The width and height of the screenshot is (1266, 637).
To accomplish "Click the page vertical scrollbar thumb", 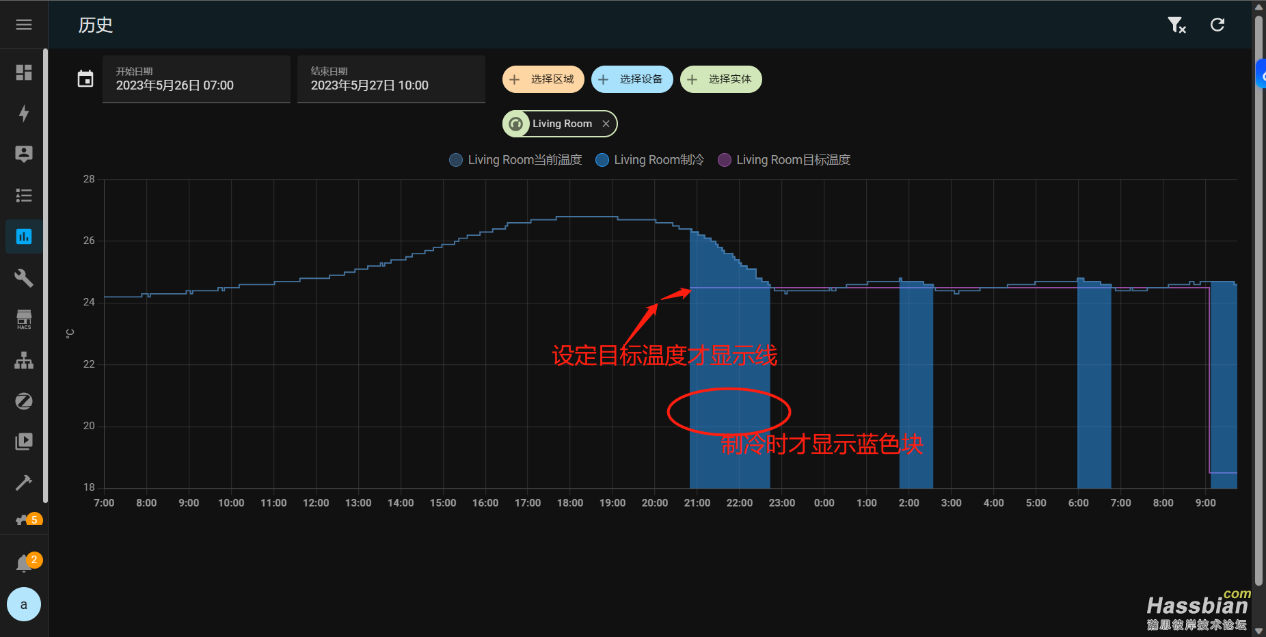I will click(x=1258, y=301).
